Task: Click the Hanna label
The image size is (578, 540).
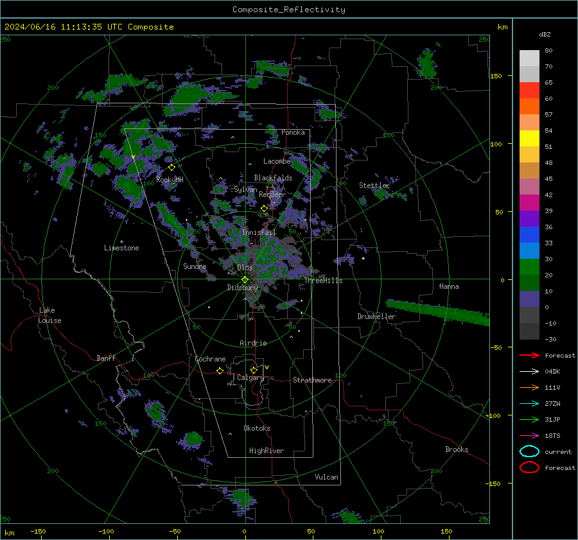Action: click(x=449, y=286)
